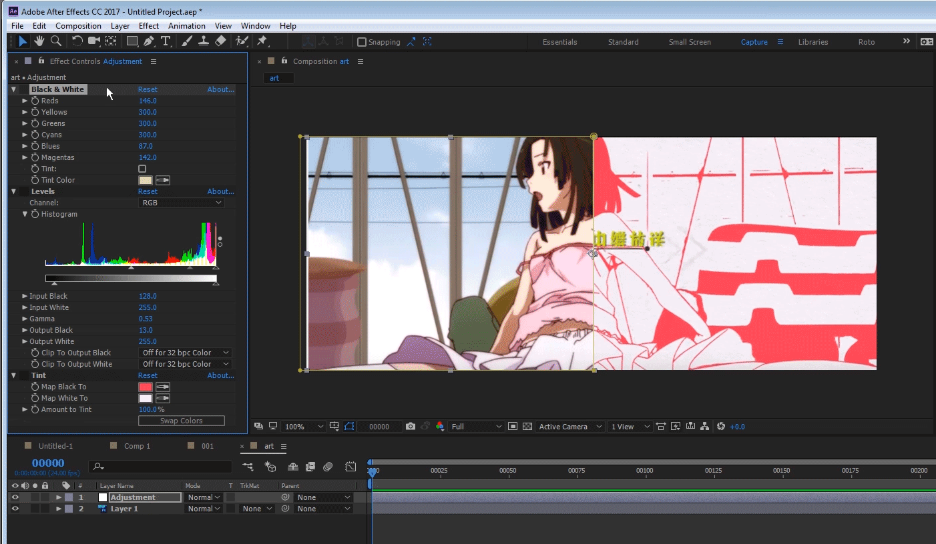Reset the Black & White effect
Image resolution: width=936 pixels, height=544 pixels.
pyautogui.click(x=148, y=89)
